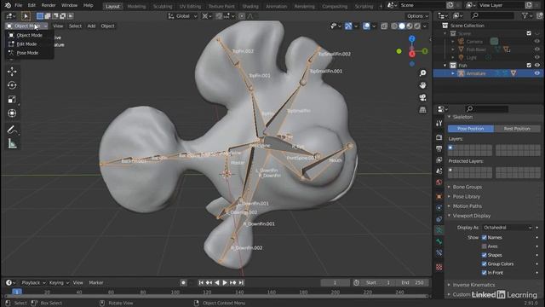Open the Render properties tab
545x307 pixels.
pyautogui.click(x=439, y=137)
